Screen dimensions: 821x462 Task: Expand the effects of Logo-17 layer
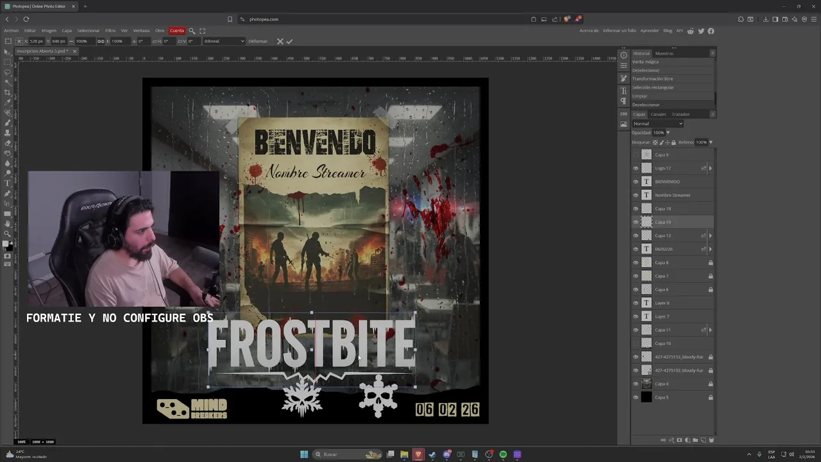click(x=710, y=168)
